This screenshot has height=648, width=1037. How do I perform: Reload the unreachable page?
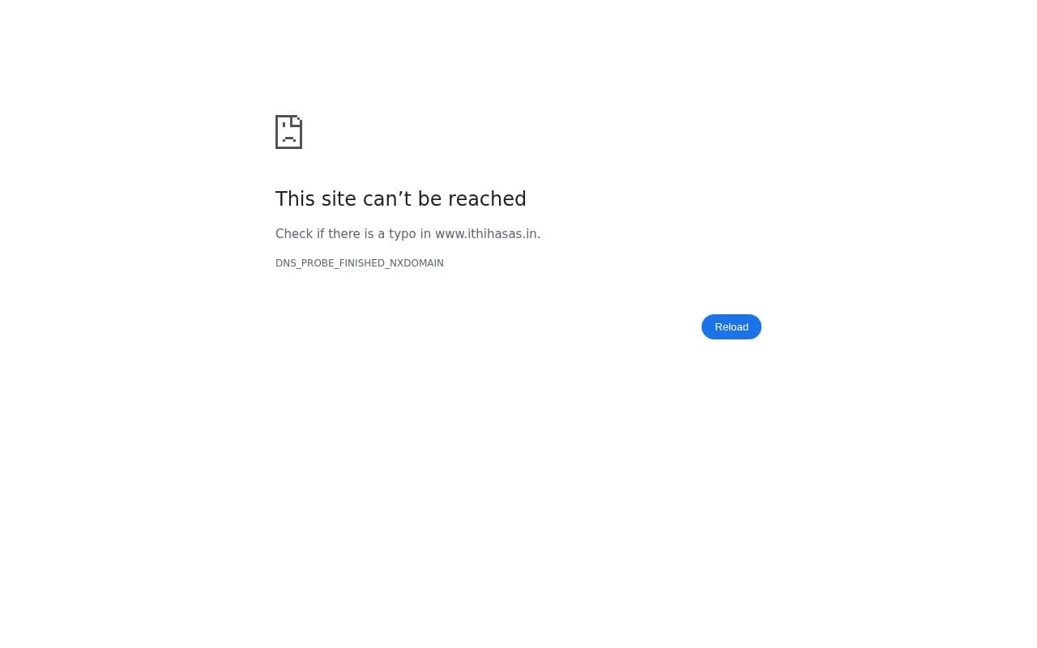pos(732,326)
